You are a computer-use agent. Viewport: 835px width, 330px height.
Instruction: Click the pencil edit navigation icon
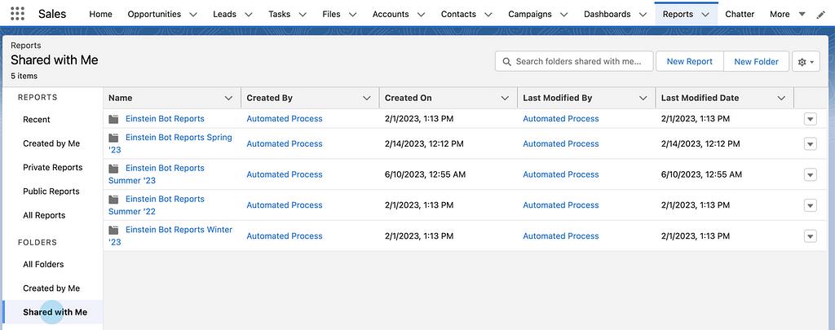click(820, 14)
